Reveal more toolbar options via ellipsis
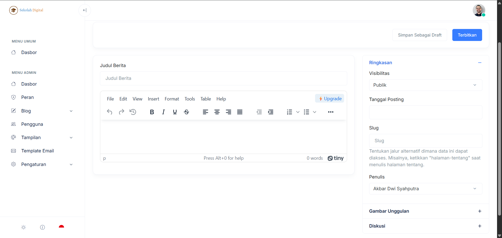This screenshot has width=502, height=238. pos(330,112)
